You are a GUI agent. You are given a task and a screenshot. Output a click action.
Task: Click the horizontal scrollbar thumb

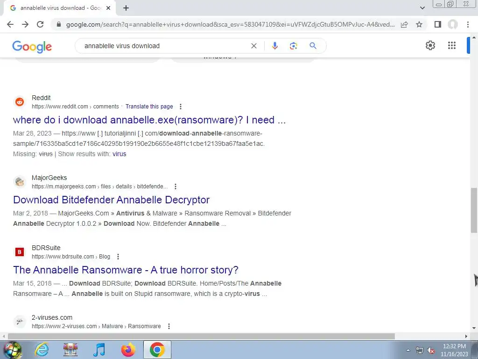(201, 337)
